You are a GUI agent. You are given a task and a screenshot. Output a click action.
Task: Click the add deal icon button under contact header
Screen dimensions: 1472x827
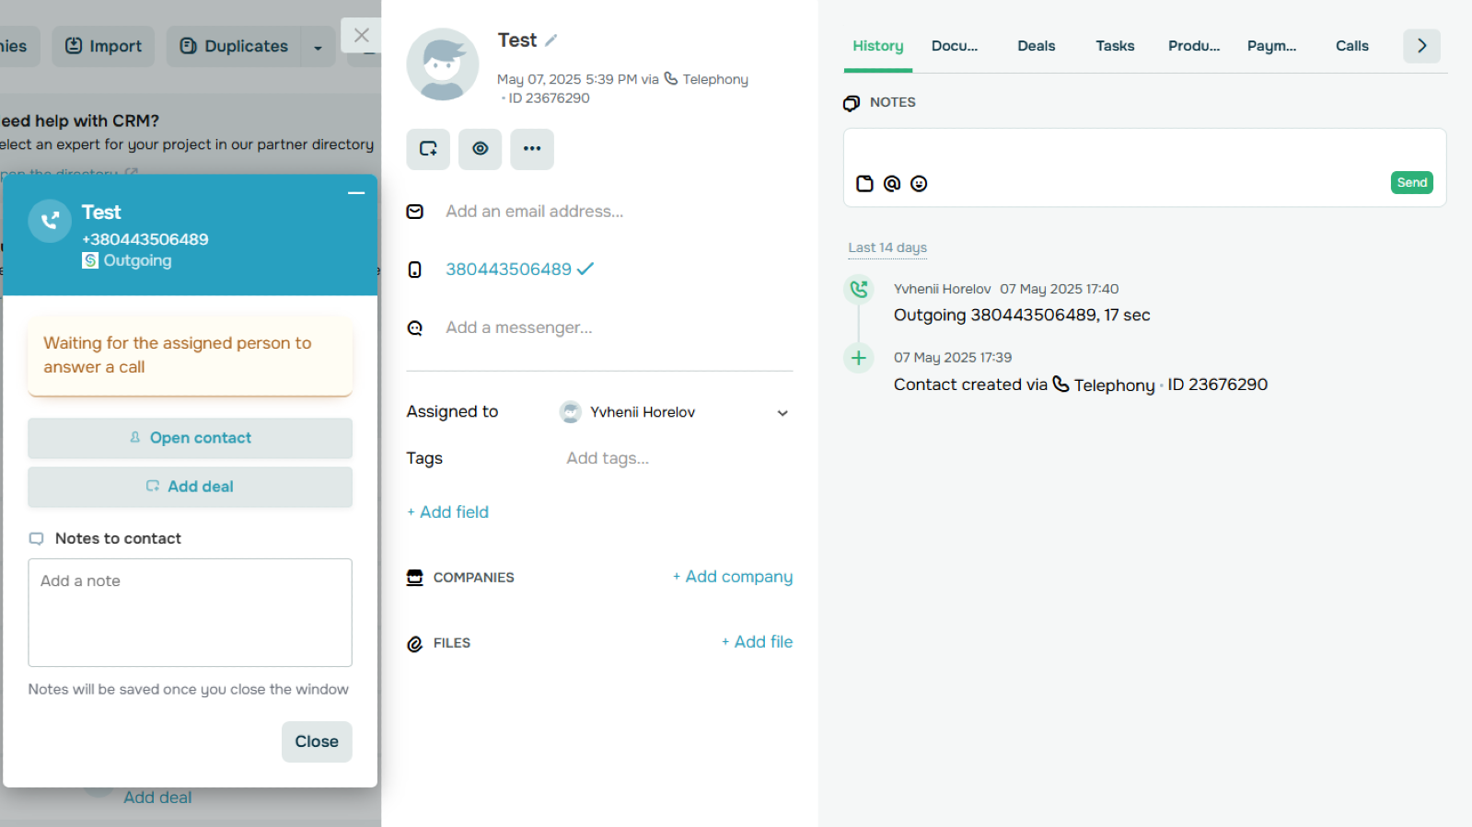pos(428,149)
